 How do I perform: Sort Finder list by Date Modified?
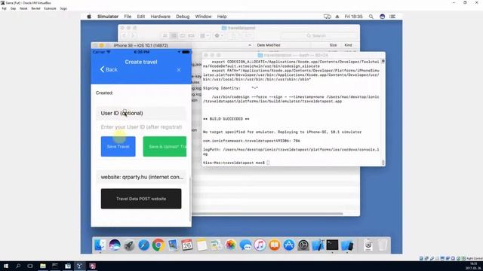click(269, 45)
